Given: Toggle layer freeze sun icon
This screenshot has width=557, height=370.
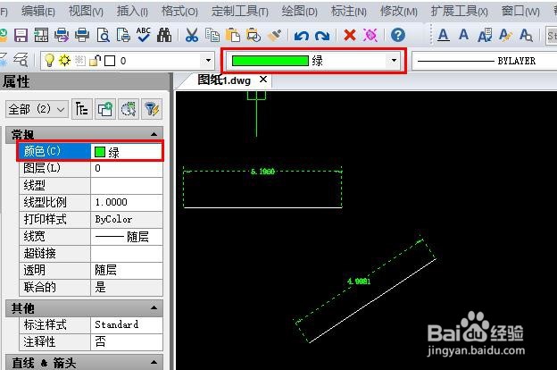Looking at the screenshot, I should (64, 61).
